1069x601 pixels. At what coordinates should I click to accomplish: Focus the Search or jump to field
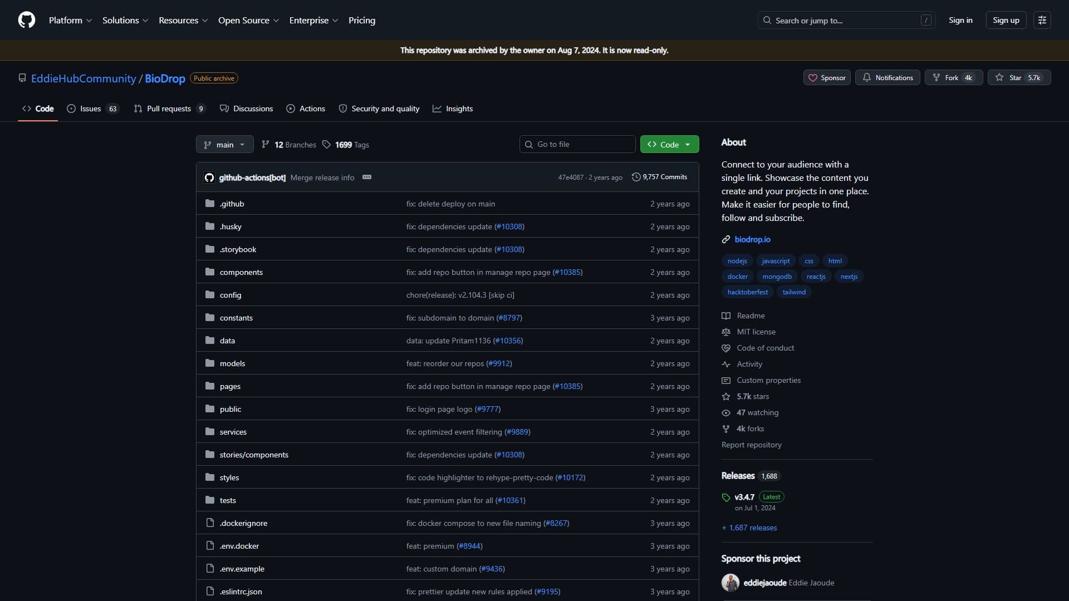[x=846, y=20]
